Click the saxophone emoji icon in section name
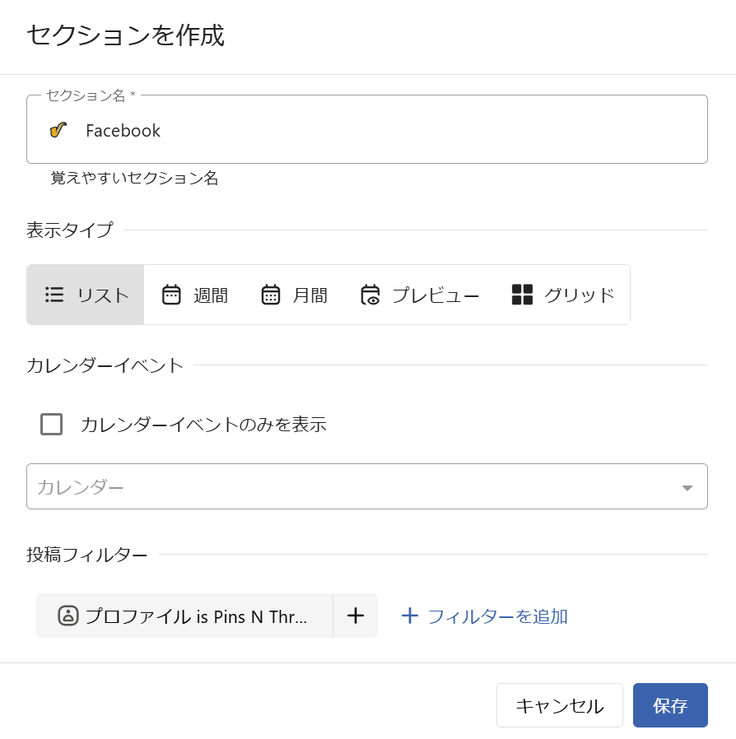This screenshot has height=739, width=736. click(x=58, y=130)
